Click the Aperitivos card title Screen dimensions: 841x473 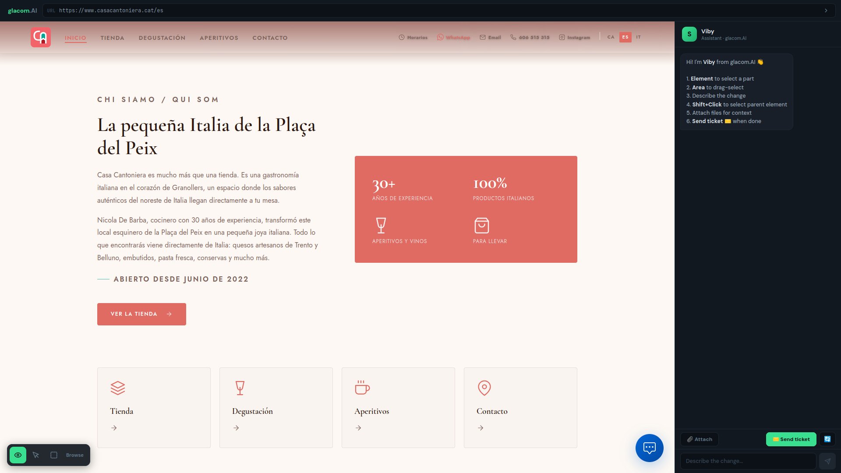point(372,411)
